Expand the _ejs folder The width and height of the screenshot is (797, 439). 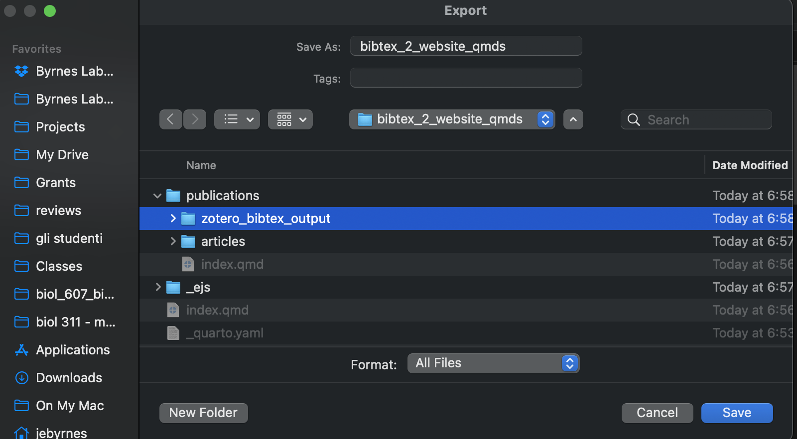click(158, 287)
